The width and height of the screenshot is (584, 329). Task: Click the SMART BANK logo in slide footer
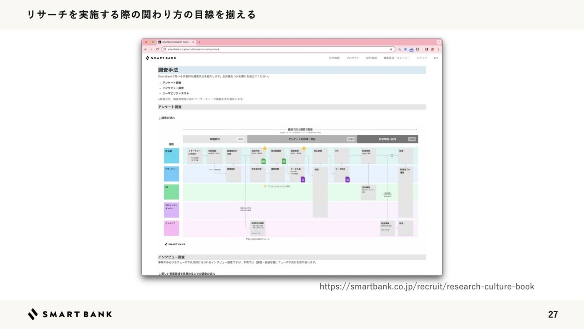click(x=70, y=314)
